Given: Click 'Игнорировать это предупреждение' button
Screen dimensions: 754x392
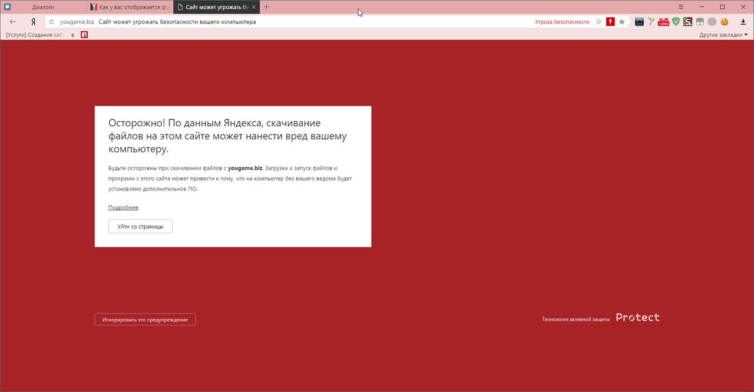Looking at the screenshot, I should [145, 319].
